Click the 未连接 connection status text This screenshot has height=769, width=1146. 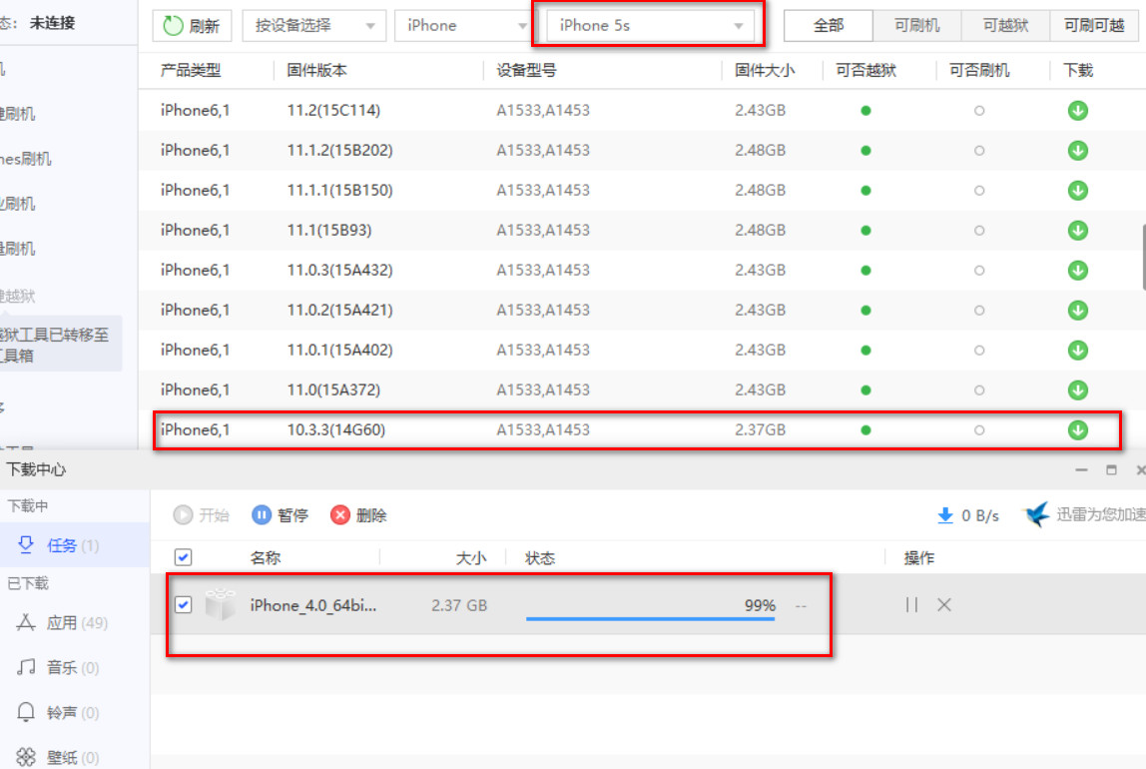click(x=52, y=23)
